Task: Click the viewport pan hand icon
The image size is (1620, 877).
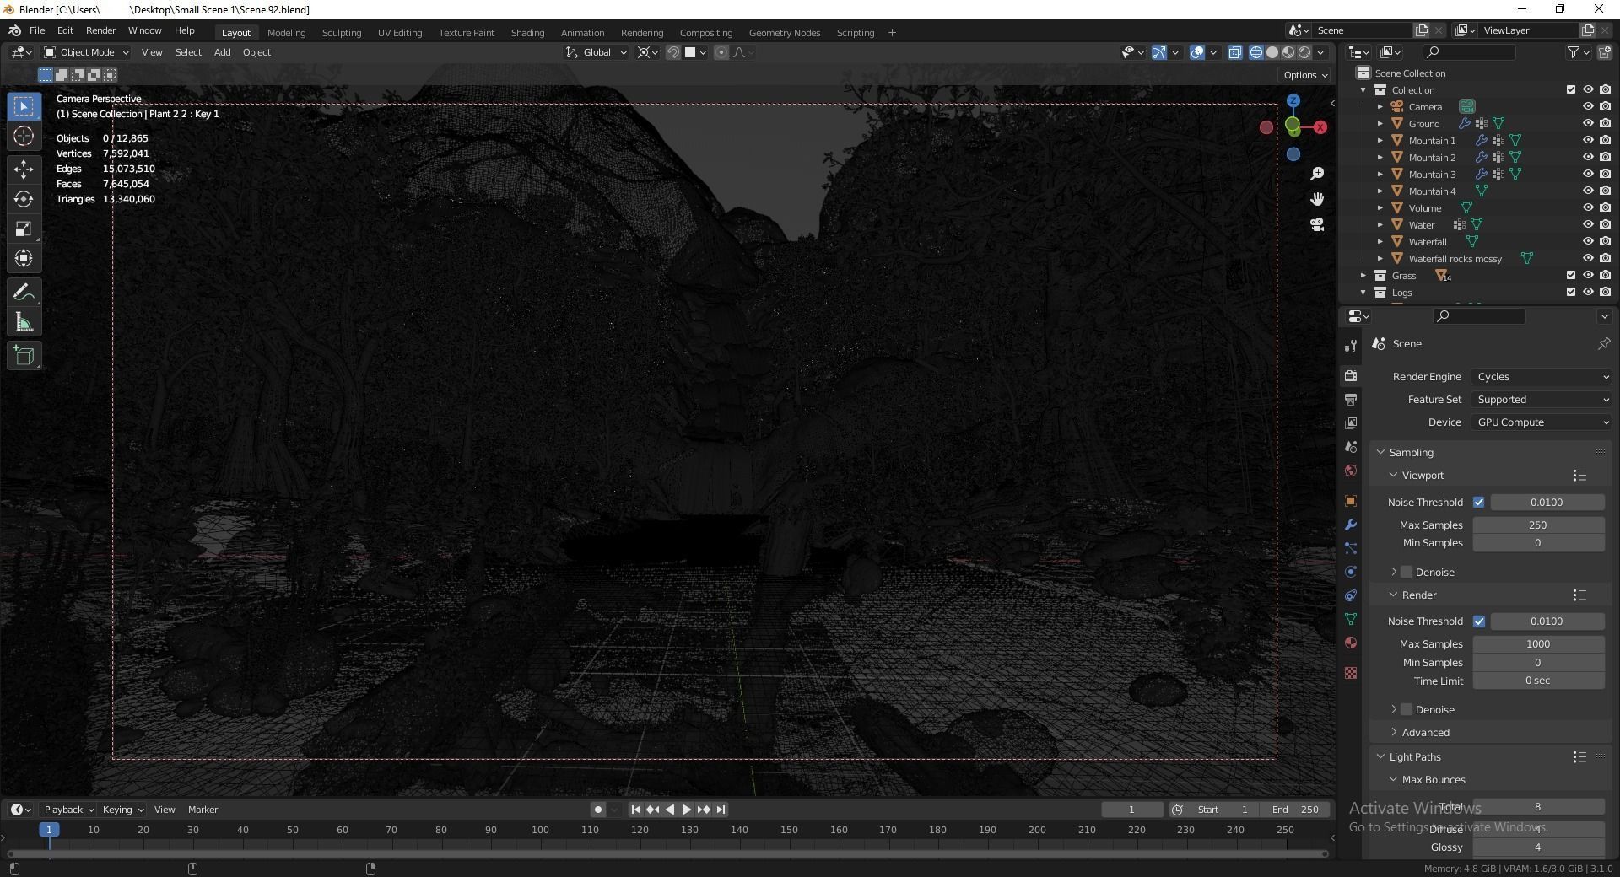Action: point(1317,199)
